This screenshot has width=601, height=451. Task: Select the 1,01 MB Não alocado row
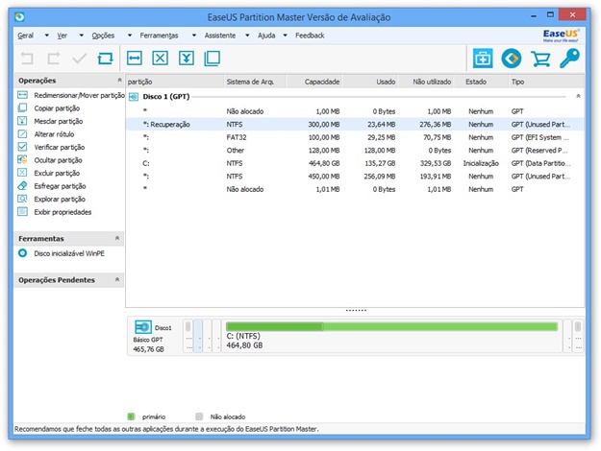pos(355,189)
